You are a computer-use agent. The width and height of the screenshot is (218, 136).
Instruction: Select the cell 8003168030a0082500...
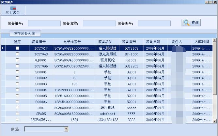pos(74,66)
